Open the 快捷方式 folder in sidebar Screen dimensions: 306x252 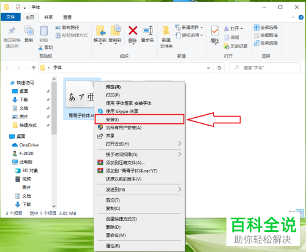24,125
